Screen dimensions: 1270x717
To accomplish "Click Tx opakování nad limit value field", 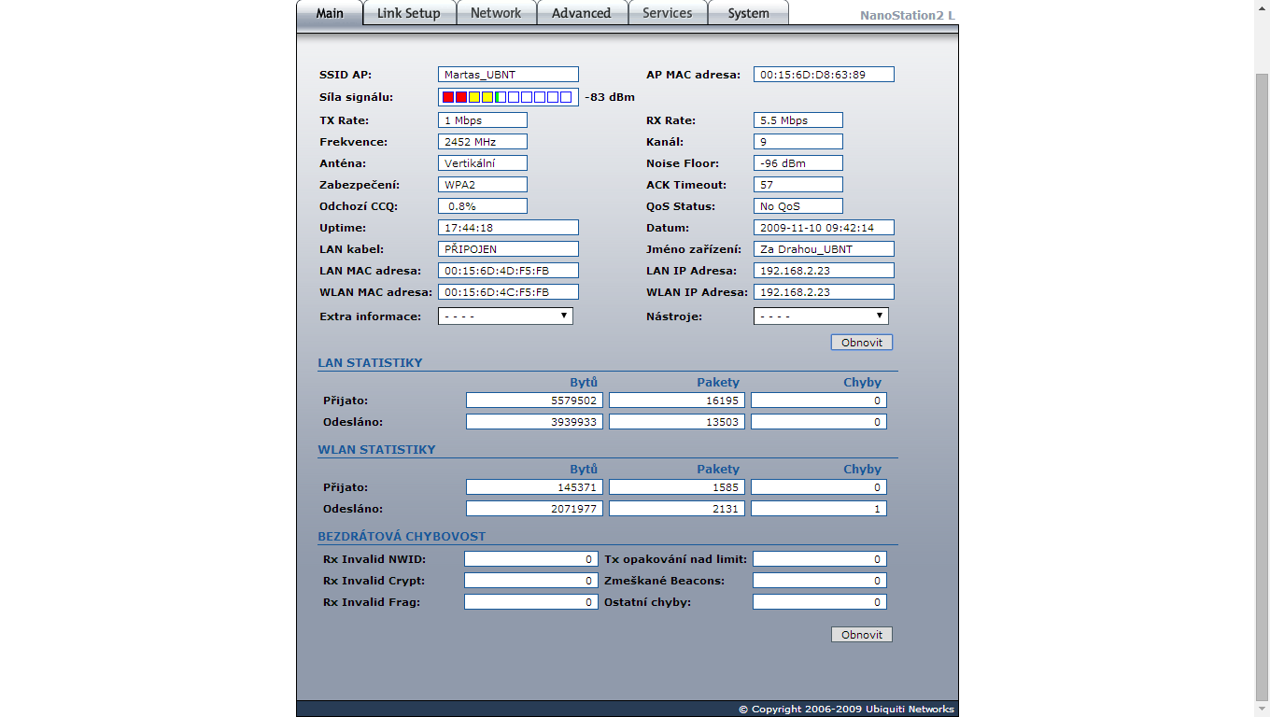I will pyautogui.click(x=820, y=559).
